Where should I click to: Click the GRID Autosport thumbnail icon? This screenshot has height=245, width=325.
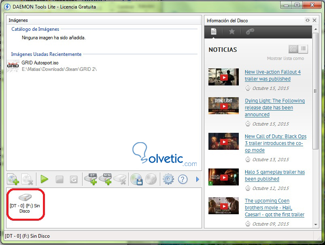pos(13,66)
